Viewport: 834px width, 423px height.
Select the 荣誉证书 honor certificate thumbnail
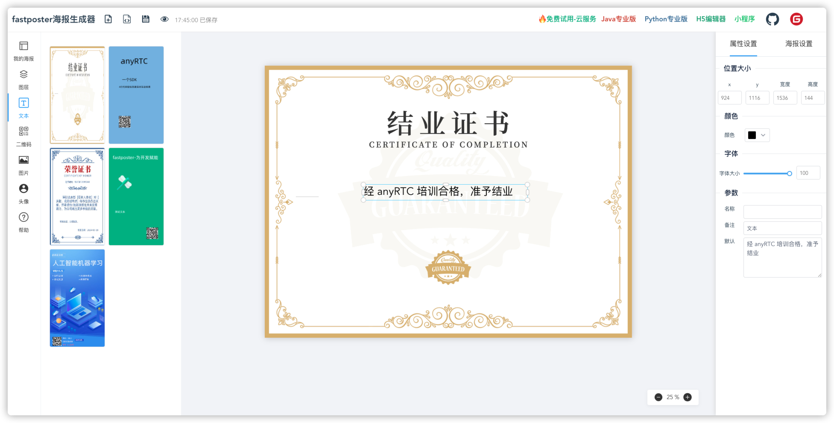77,197
